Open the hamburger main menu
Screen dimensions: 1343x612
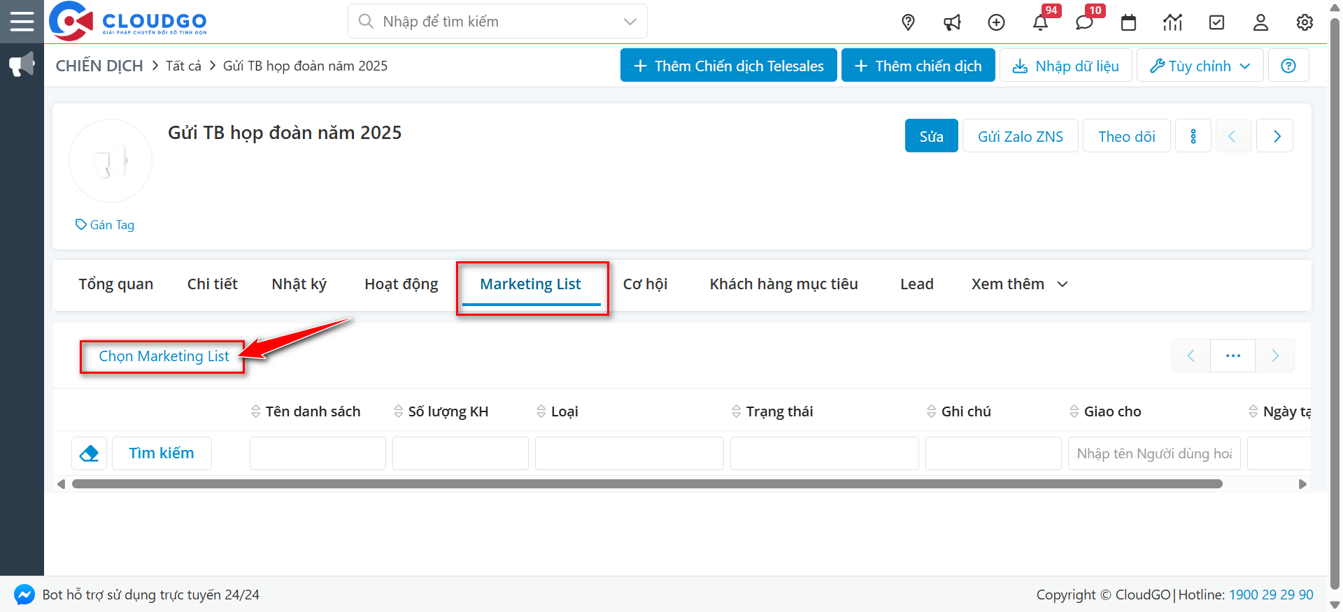22,21
